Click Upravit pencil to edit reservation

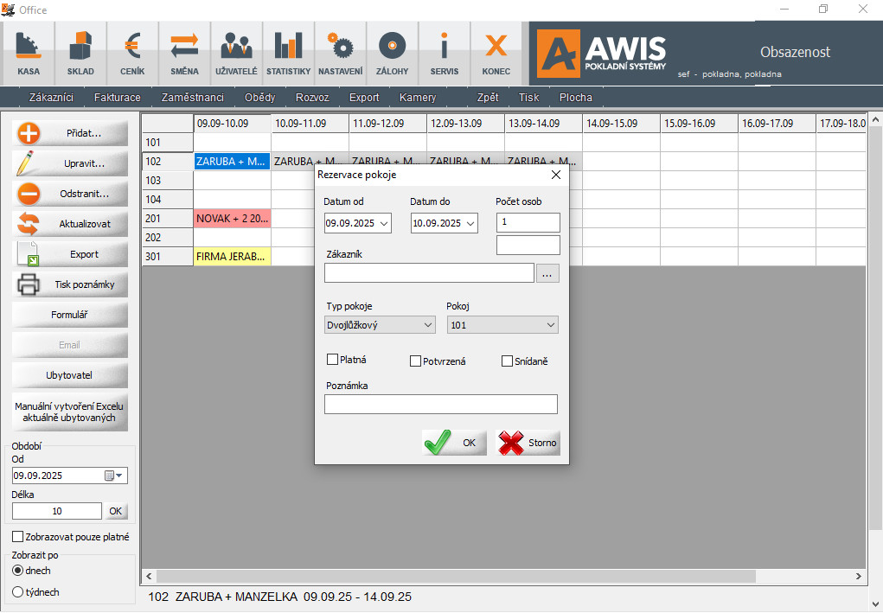[70, 163]
